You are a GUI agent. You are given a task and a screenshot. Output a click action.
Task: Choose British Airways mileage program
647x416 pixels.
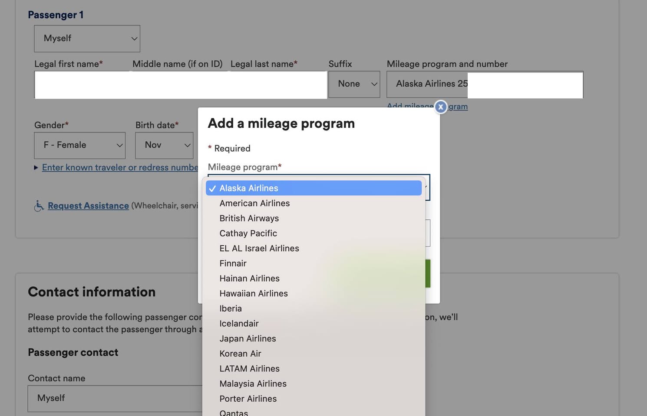pos(249,218)
